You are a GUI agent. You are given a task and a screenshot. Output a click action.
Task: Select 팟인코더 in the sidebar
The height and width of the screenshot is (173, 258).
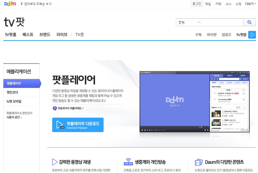pyautogui.click(x=12, y=92)
